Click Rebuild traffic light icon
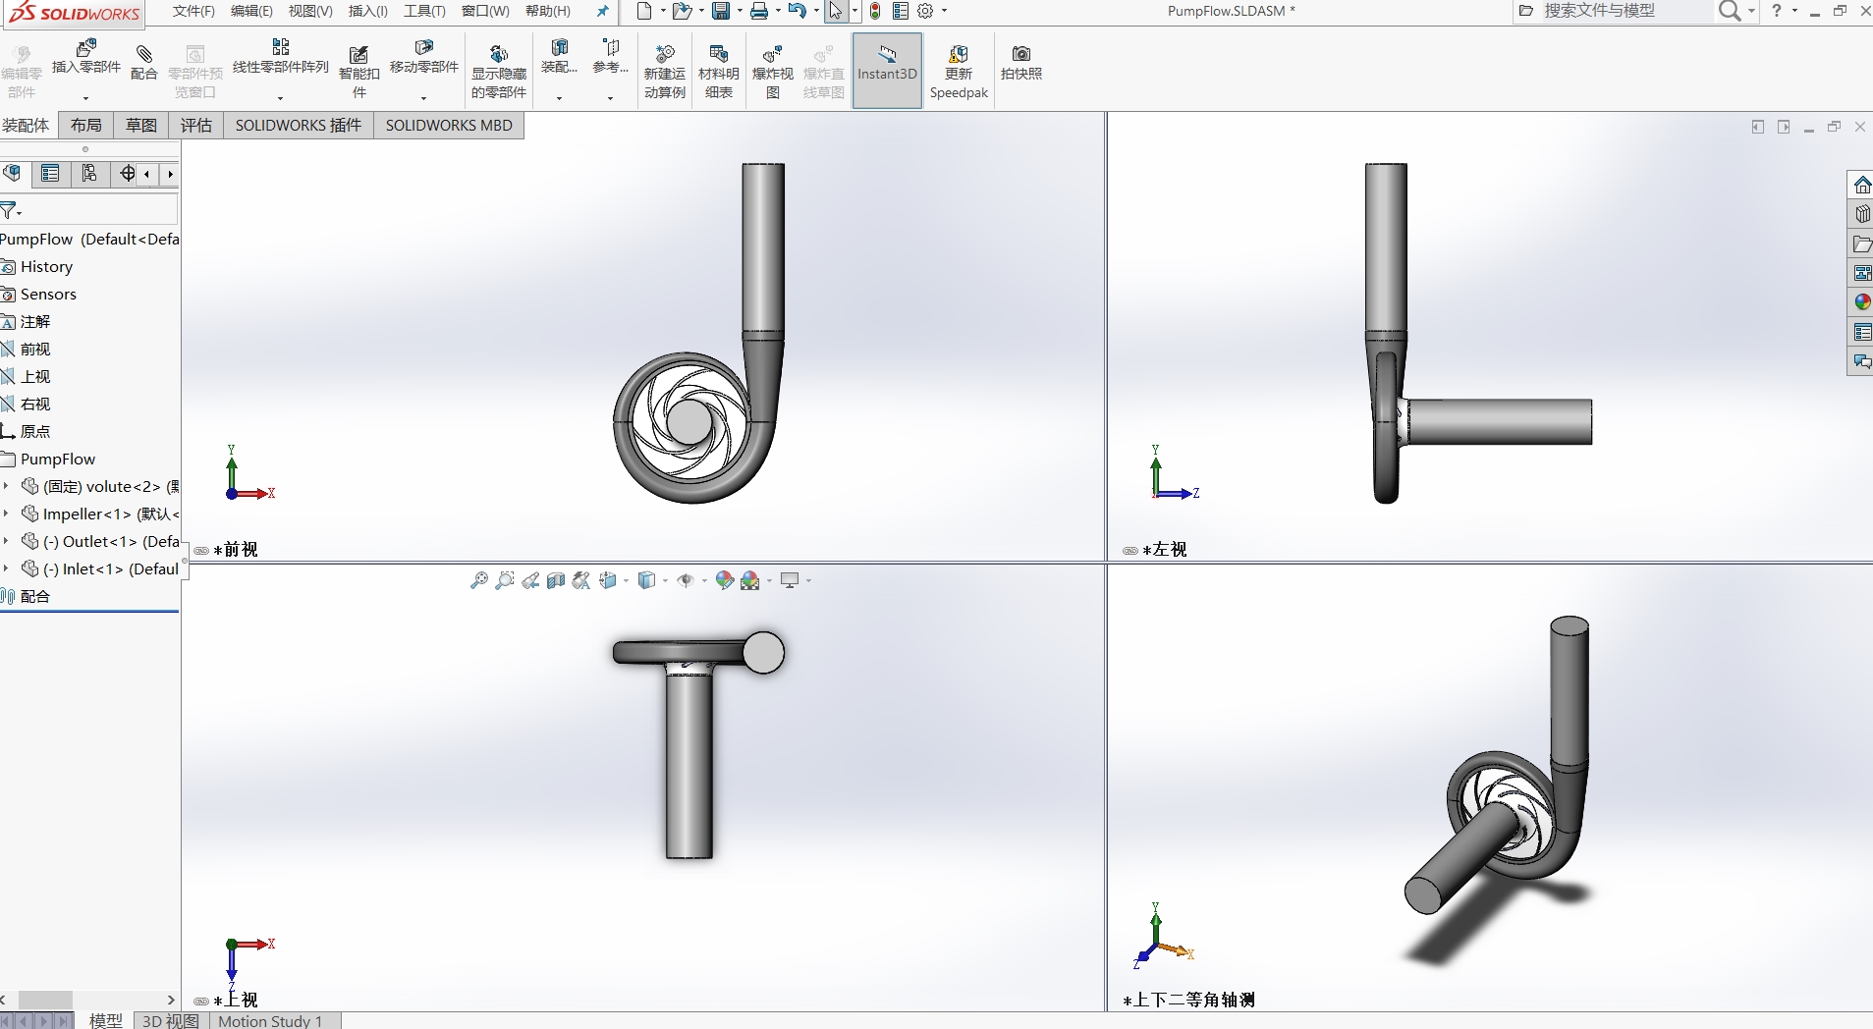The height and width of the screenshot is (1029, 1873). pos(875,11)
